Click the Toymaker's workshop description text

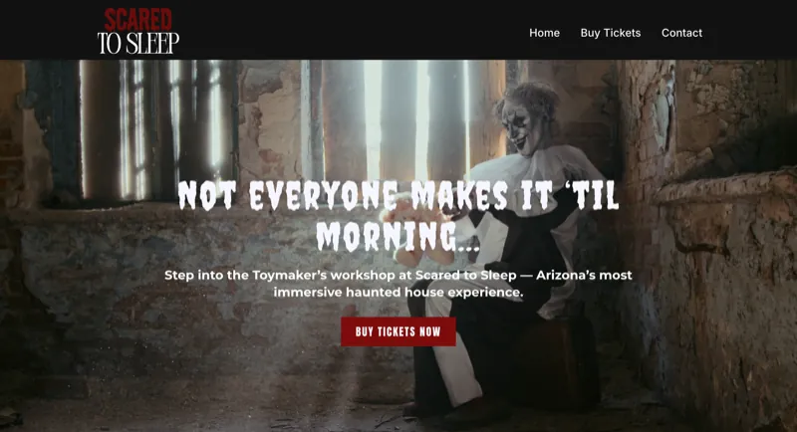pos(398,275)
